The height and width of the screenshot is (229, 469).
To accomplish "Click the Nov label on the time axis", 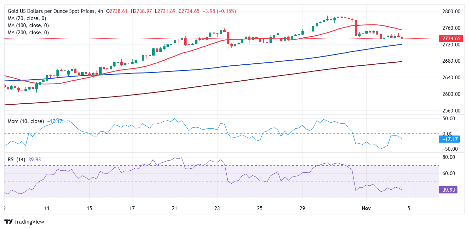I will (366, 209).
